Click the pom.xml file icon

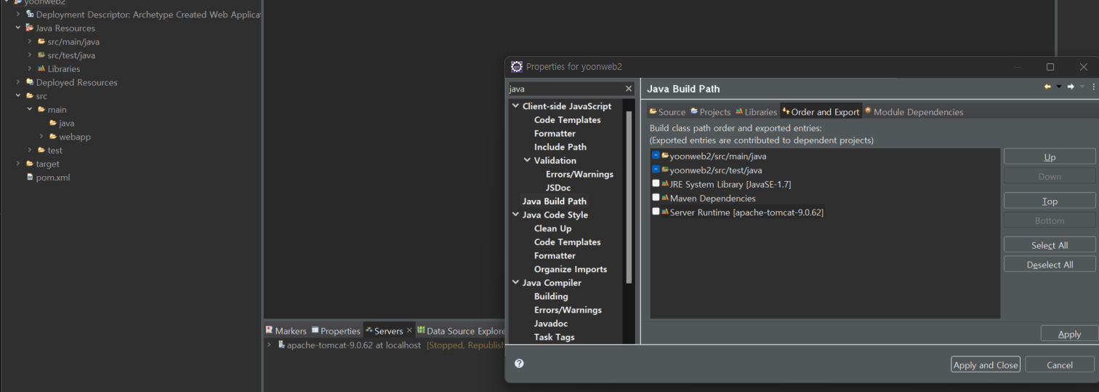[30, 177]
